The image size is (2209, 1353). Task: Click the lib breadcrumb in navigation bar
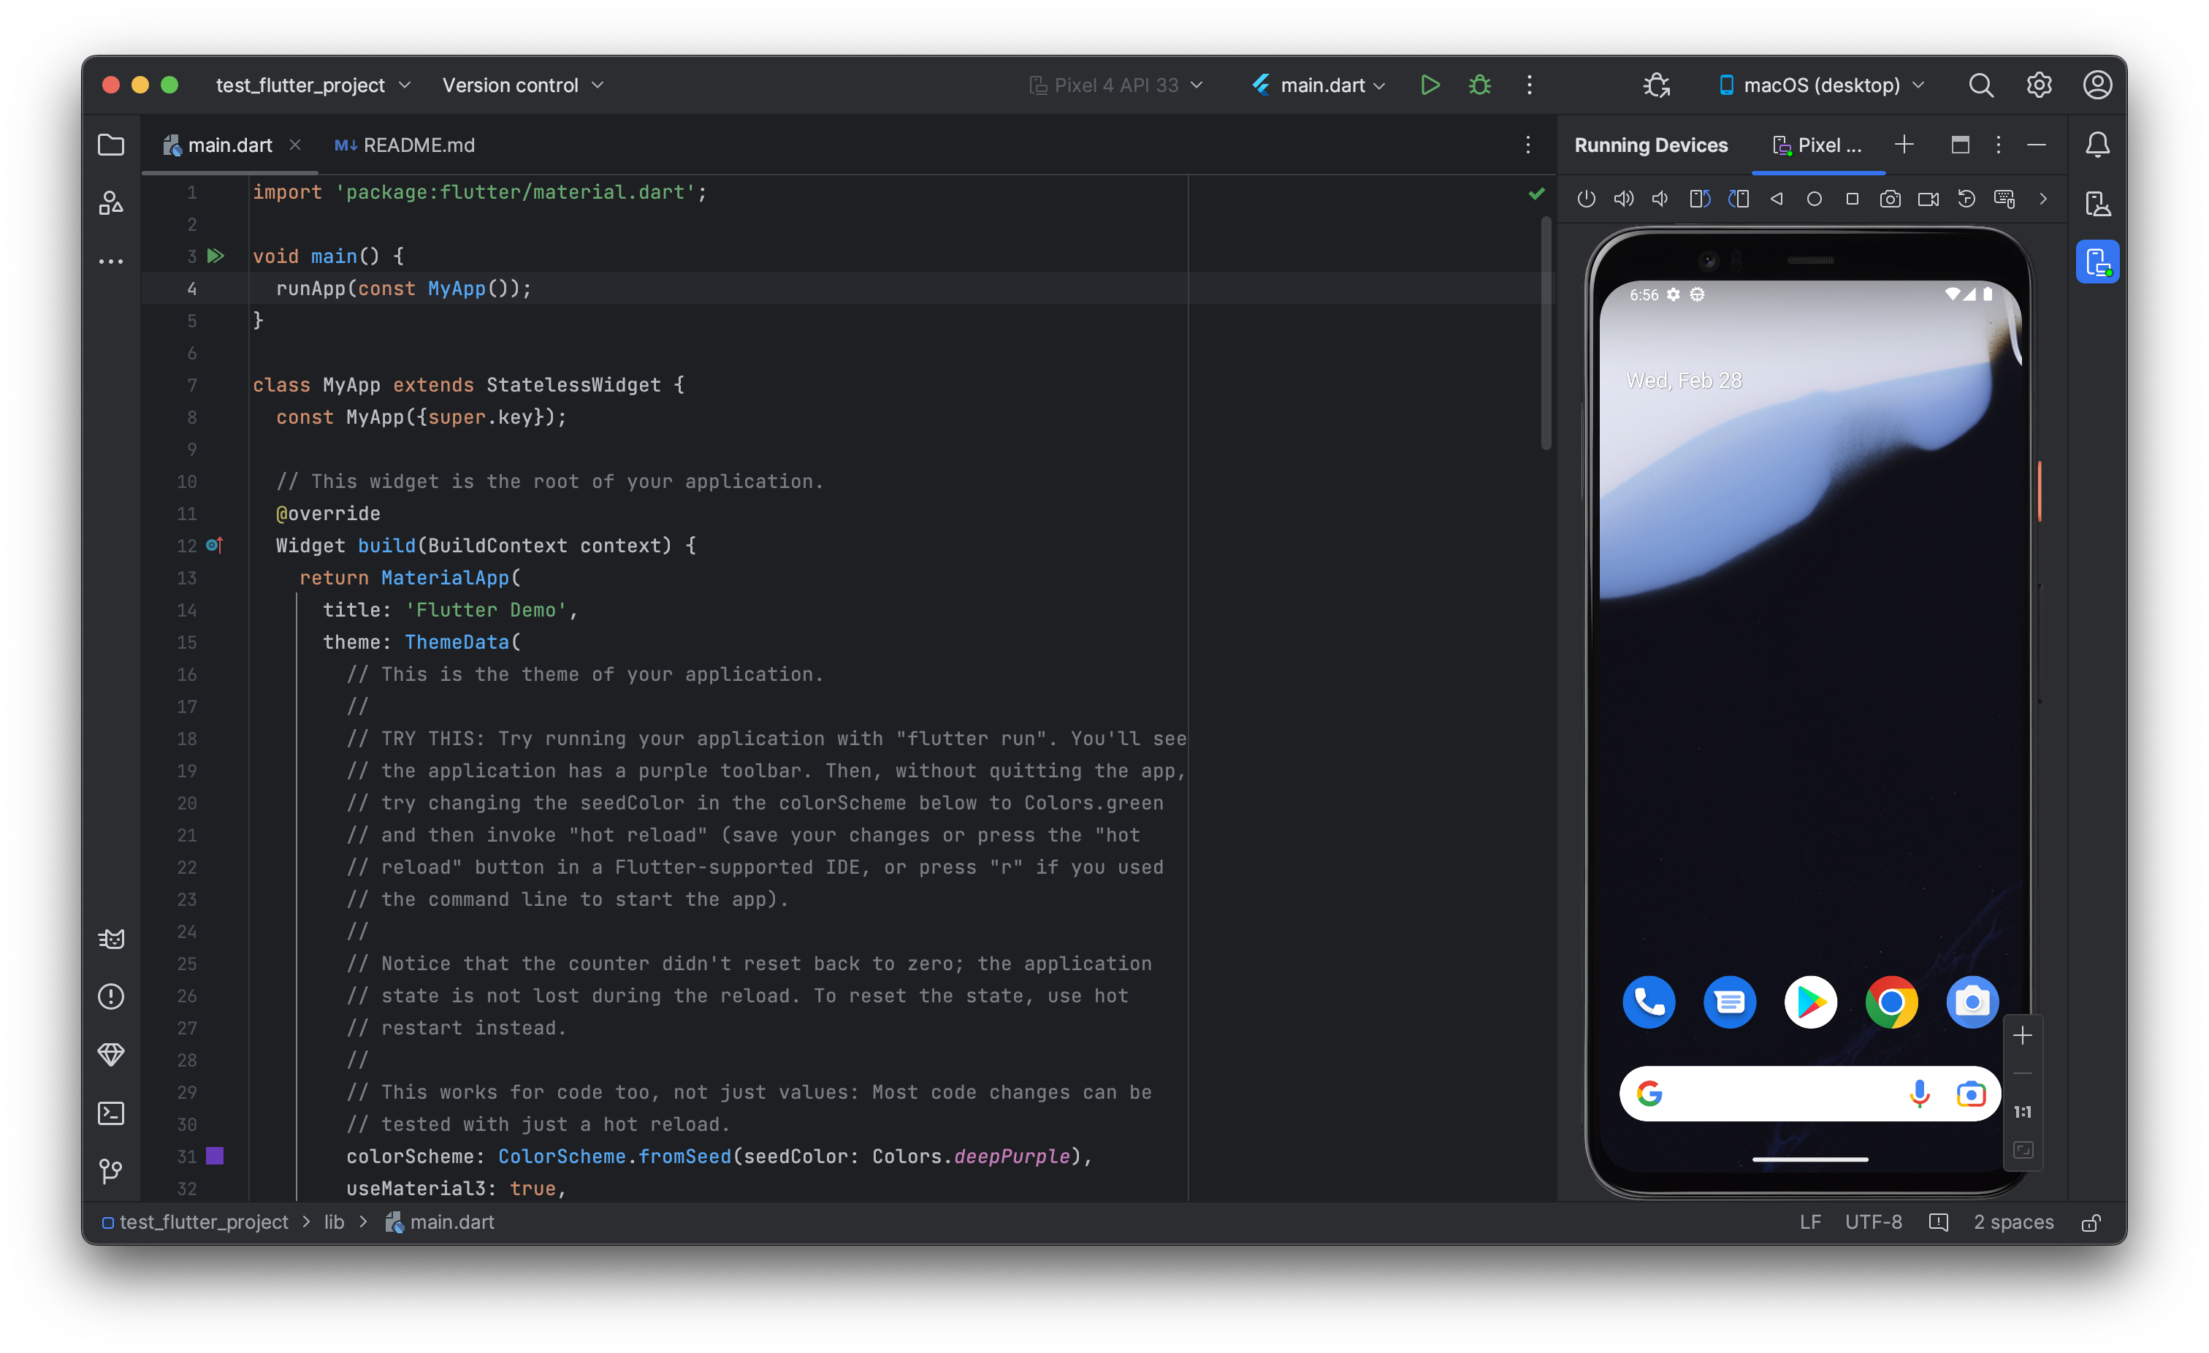pos(334,1222)
